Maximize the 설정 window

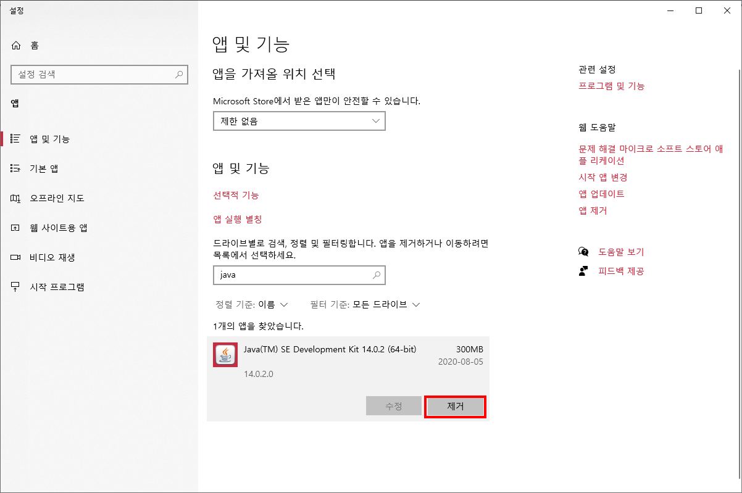[699, 10]
